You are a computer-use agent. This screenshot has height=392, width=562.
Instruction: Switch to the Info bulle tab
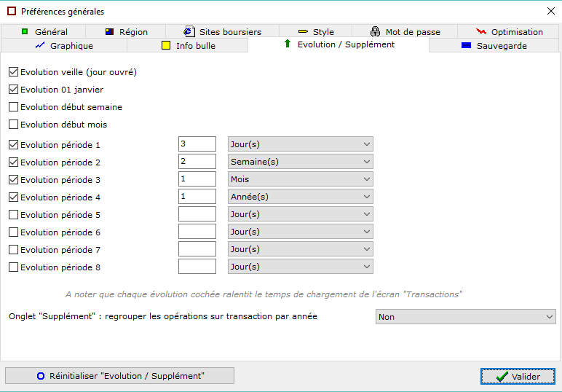click(x=187, y=46)
